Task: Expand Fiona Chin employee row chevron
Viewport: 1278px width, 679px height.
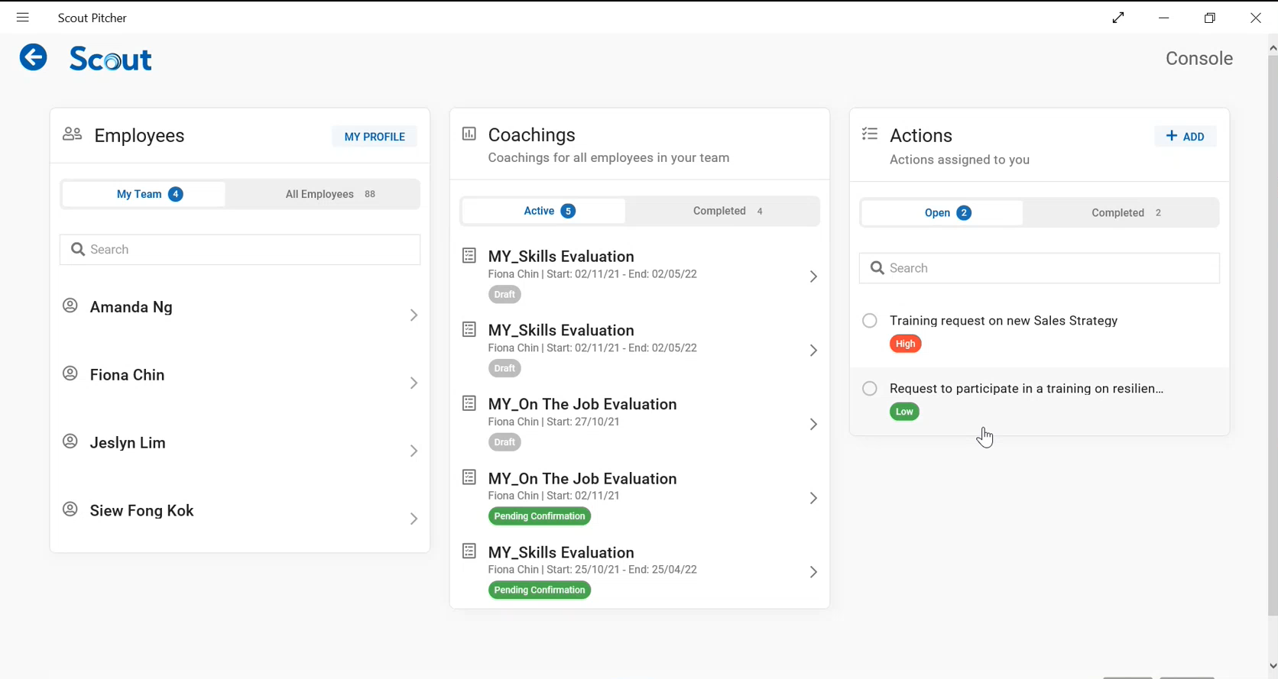Action: point(414,383)
